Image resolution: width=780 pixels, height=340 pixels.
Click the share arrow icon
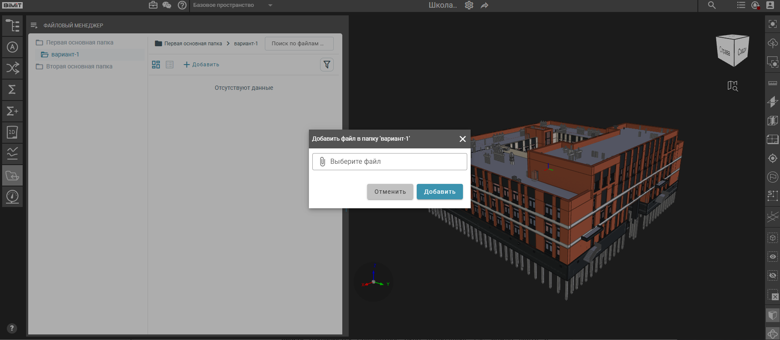click(x=484, y=5)
